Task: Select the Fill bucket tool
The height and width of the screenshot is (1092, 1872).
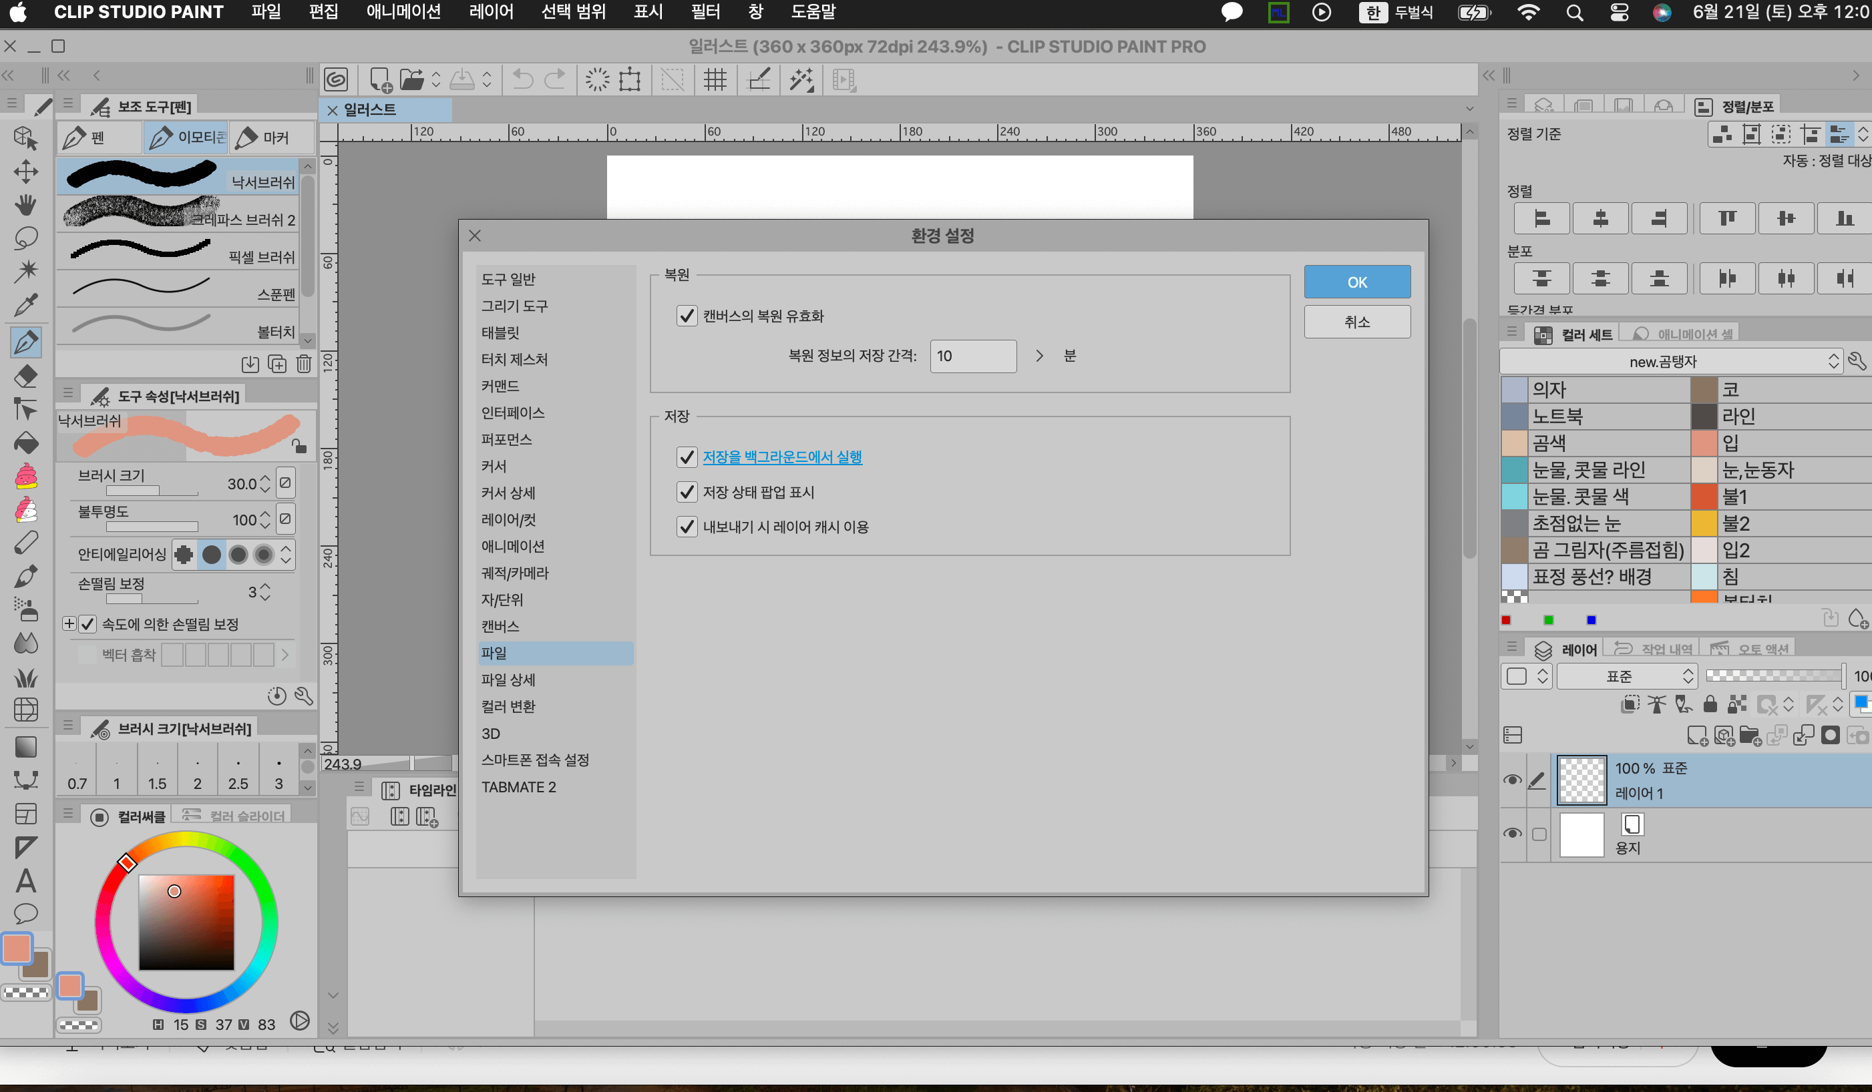Action: [25, 443]
